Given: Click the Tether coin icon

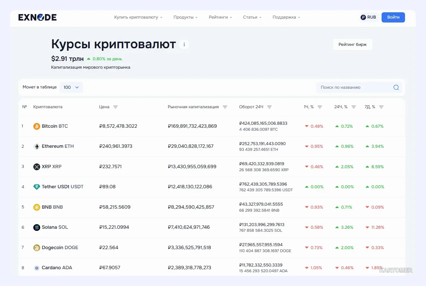Looking at the screenshot, I should pos(37,187).
